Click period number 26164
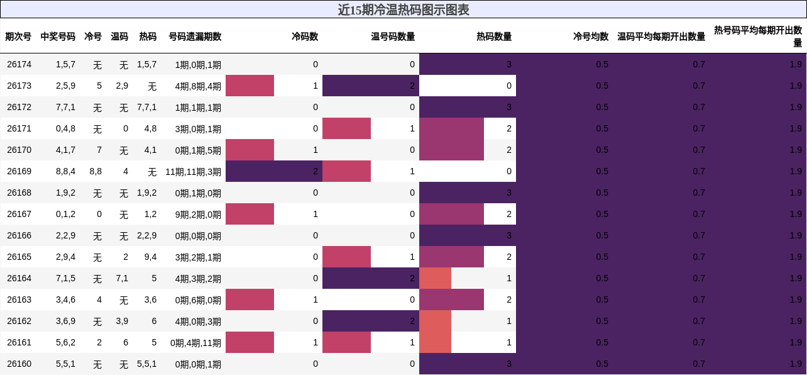 click(19, 278)
